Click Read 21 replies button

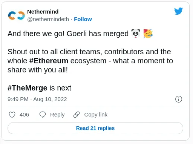click(95, 128)
